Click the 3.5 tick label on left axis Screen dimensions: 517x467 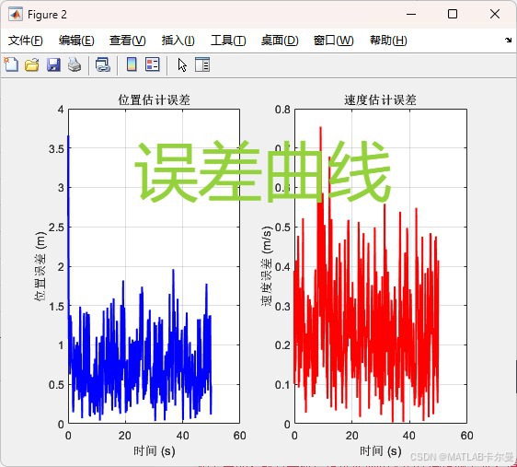(56, 148)
